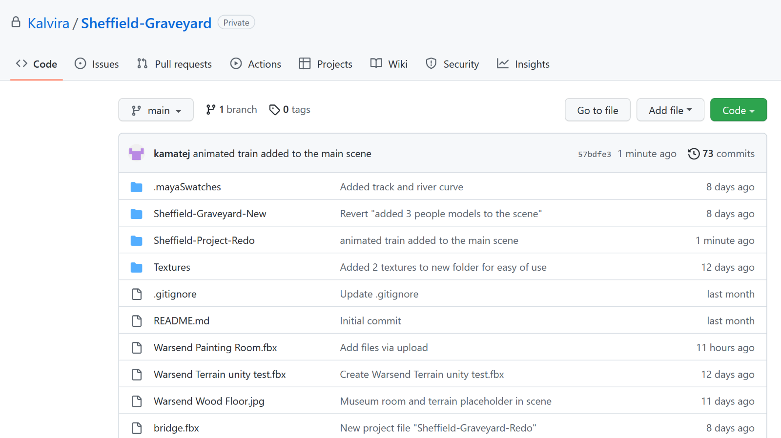Click the .gitignore file icon
The image size is (781, 438).
[x=137, y=294]
